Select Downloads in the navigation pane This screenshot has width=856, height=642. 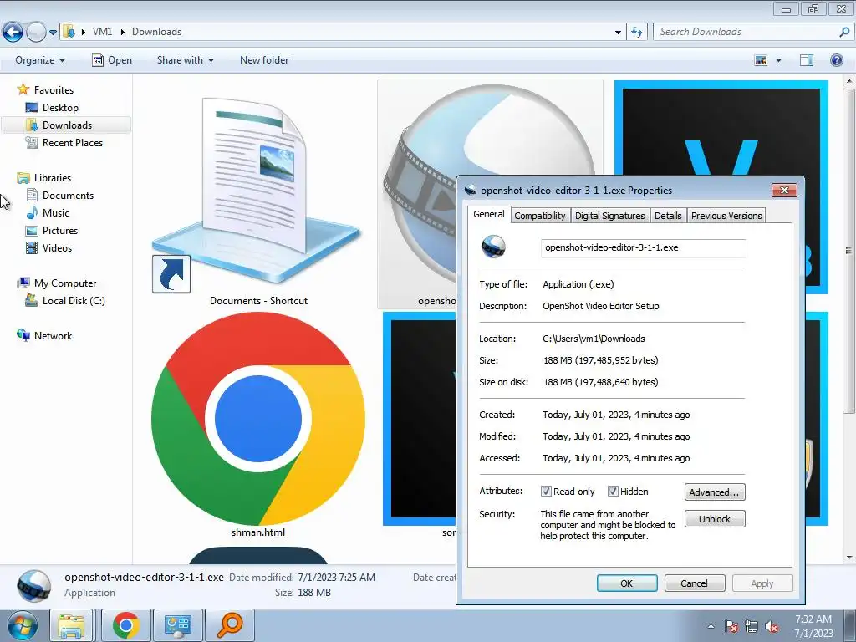coord(65,125)
